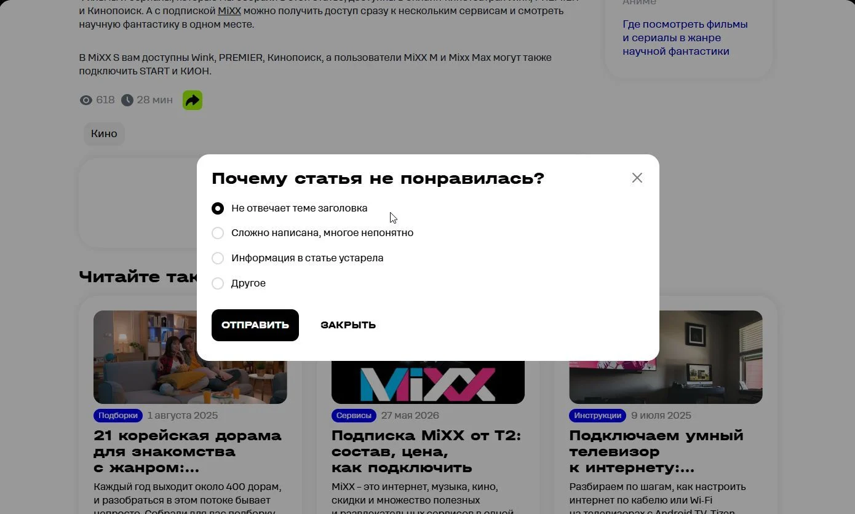This screenshot has width=855, height=514.
Task: Click the ЗАКРЫТЬ button in the dialog
Action: [x=348, y=325]
